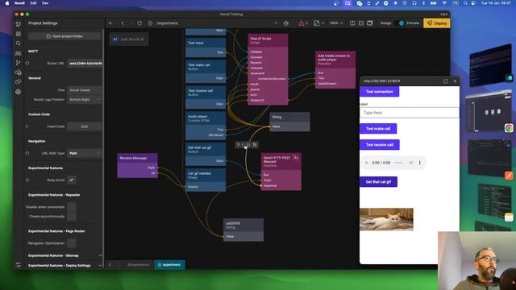Refresh the canvas with the reload icon
The image size is (516, 290).
point(139,23)
